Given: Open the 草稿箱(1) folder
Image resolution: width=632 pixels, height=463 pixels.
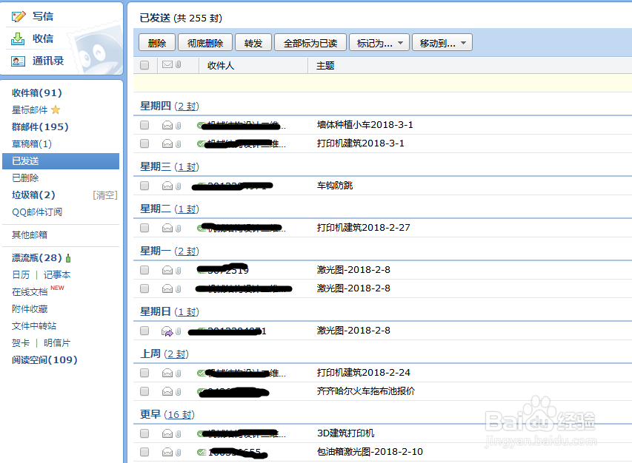Looking at the screenshot, I should [31, 144].
